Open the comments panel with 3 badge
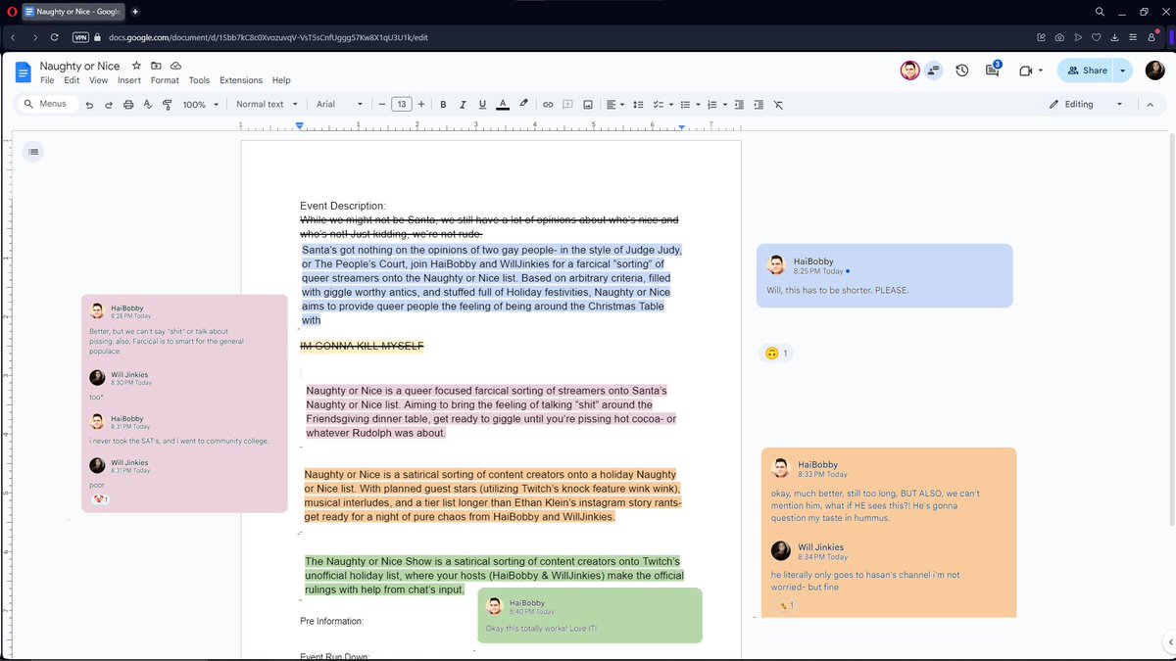 pyautogui.click(x=993, y=71)
